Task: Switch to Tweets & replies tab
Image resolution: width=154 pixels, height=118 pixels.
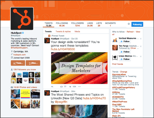Action: click(x=63, y=31)
